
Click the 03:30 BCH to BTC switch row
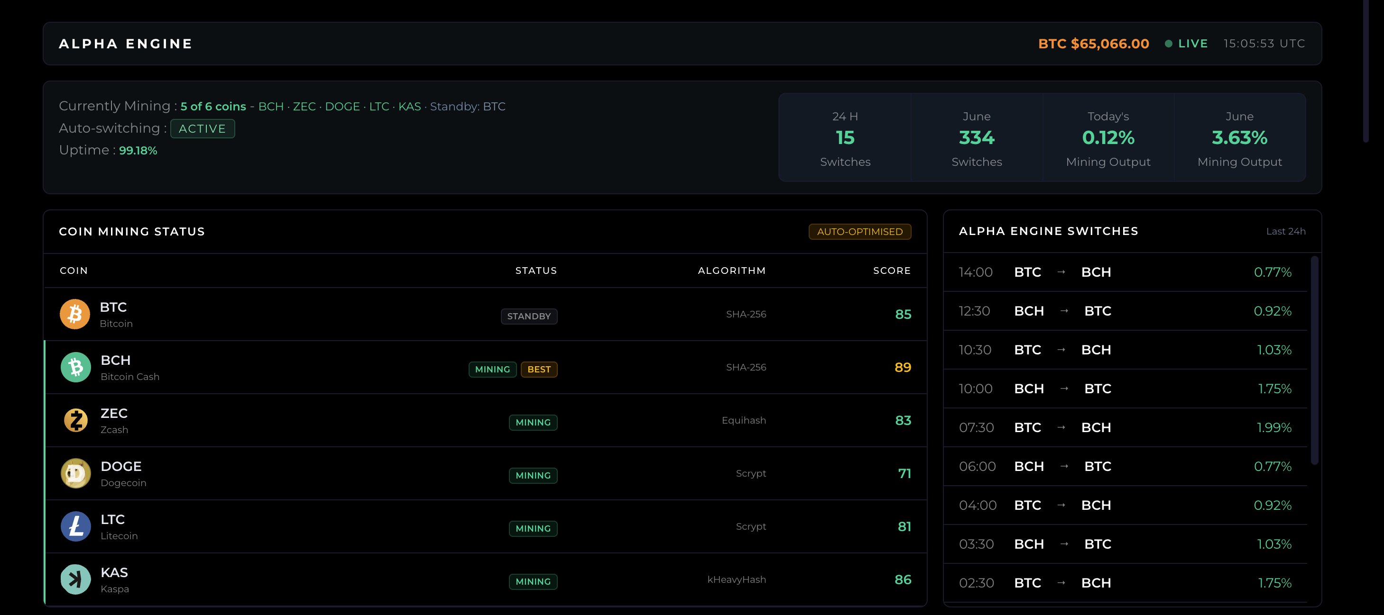click(1125, 544)
